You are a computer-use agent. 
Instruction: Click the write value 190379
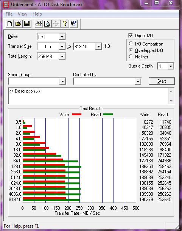[x=146, y=200]
